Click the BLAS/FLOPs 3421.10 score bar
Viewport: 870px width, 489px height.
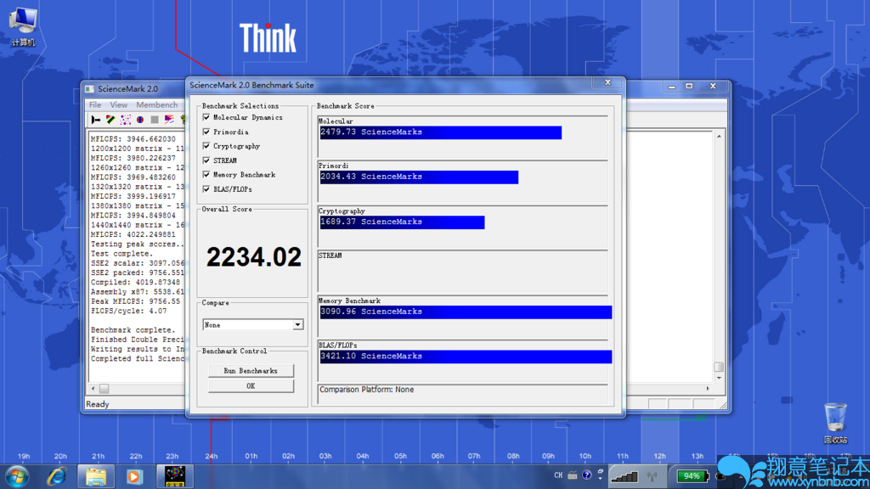466,357
